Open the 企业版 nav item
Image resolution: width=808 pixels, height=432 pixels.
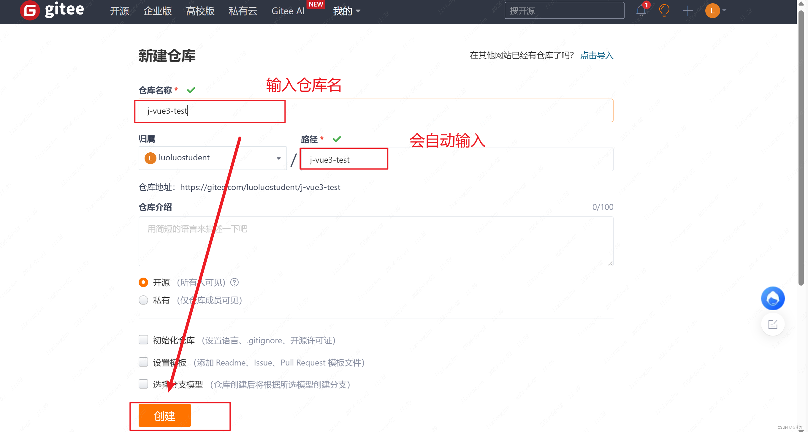(x=157, y=11)
